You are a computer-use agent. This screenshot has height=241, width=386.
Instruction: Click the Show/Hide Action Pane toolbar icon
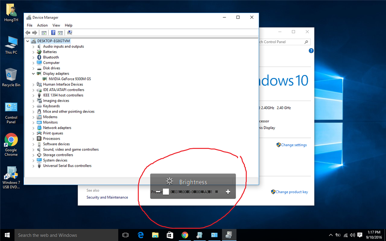pyautogui.click(x=60, y=33)
